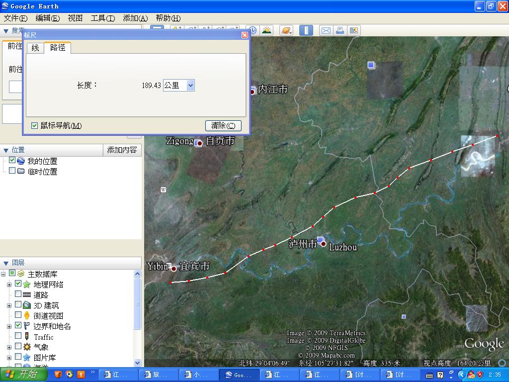509x382 pixels.
Task: Open the 帮助(H) menu
Action: pyautogui.click(x=168, y=18)
